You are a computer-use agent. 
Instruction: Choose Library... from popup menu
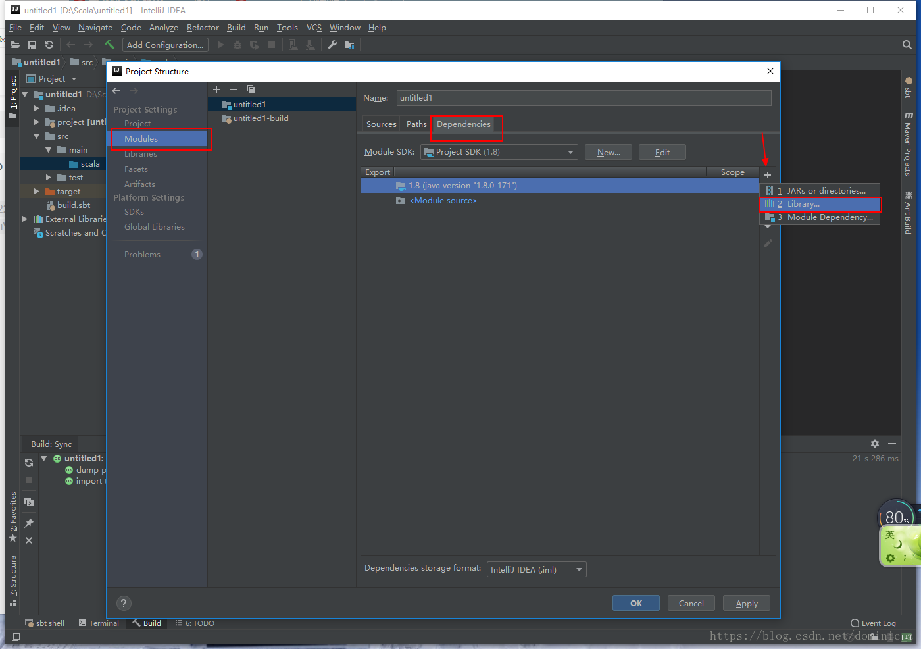click(x=820, y=204)
